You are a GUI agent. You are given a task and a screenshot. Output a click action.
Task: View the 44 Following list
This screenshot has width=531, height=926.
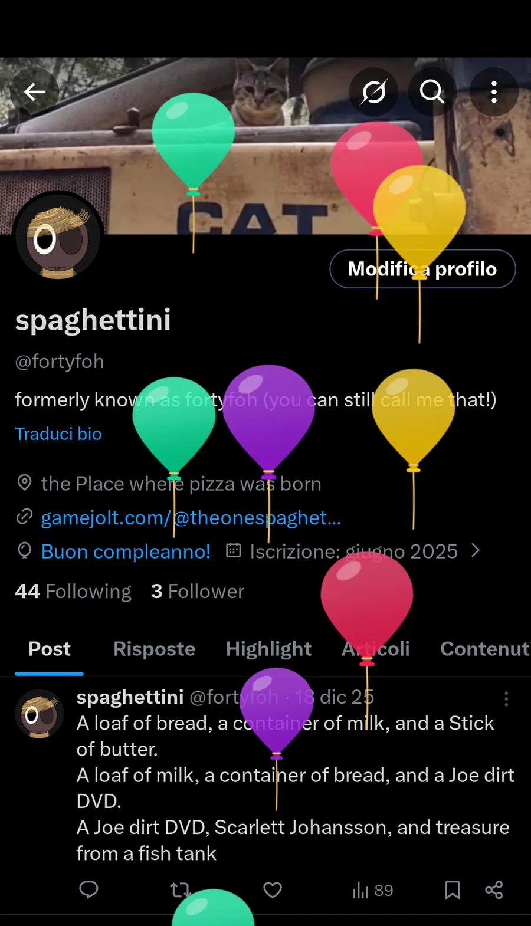click(73, 591)
